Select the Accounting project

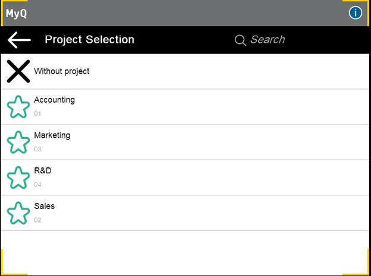(x=54, y=100)
